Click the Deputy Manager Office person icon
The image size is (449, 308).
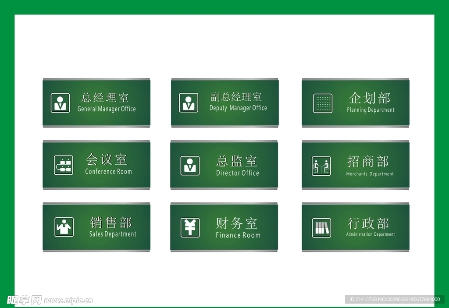189,103
